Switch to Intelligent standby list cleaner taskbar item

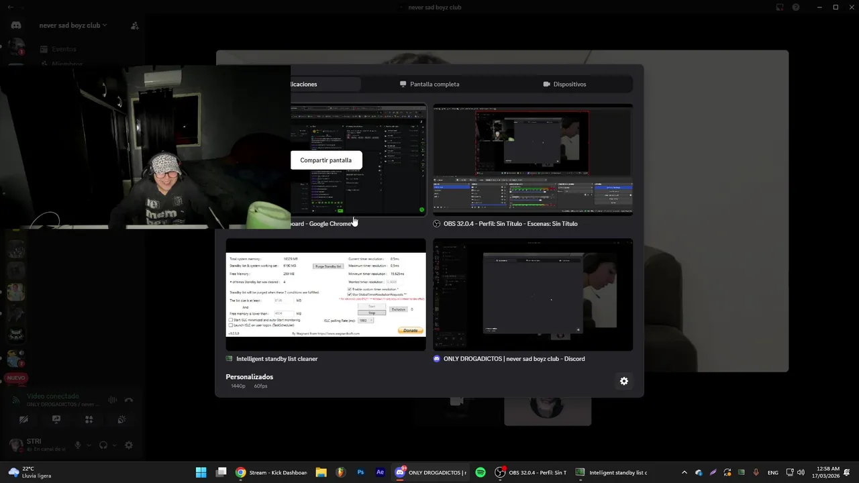click(x=611, y=472)
